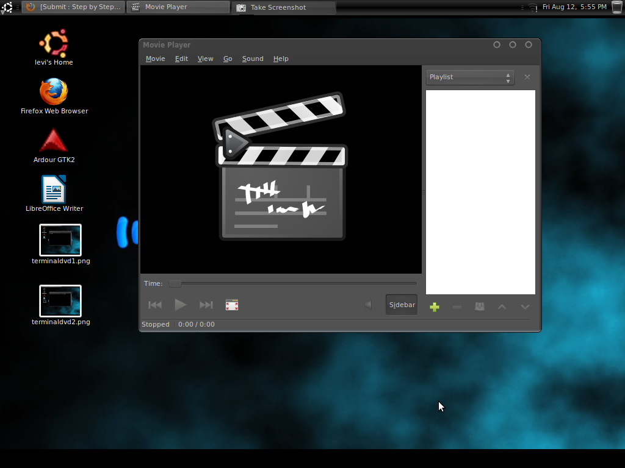This screenshot has height=468, width=625.
Task: Move the playlist item up
Action: point(502,307)
